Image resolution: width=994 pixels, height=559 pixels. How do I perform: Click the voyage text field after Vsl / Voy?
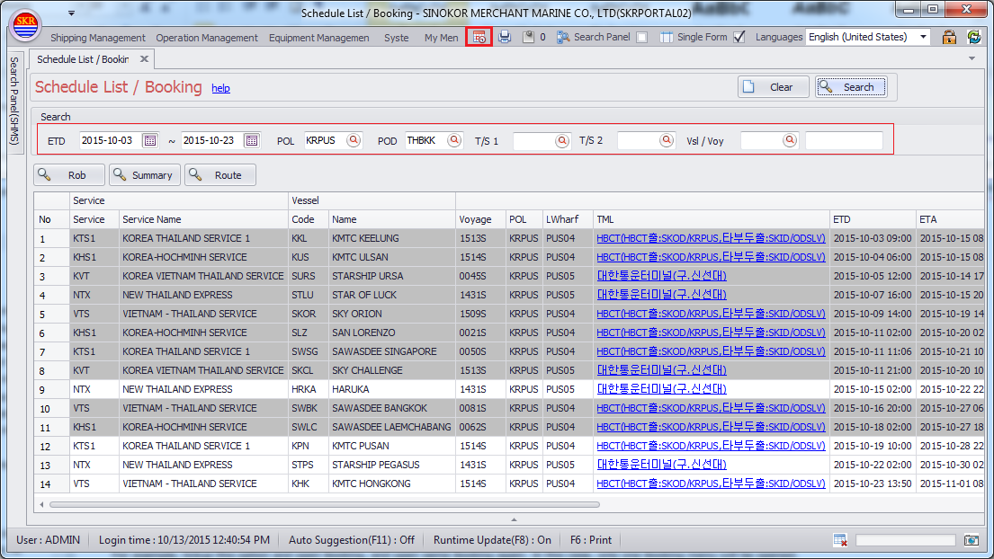[x=844, y=140]
